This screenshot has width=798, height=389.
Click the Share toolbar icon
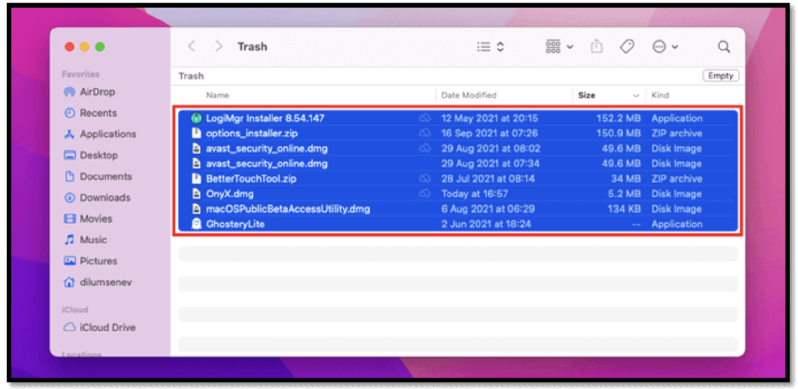[596, 47]
